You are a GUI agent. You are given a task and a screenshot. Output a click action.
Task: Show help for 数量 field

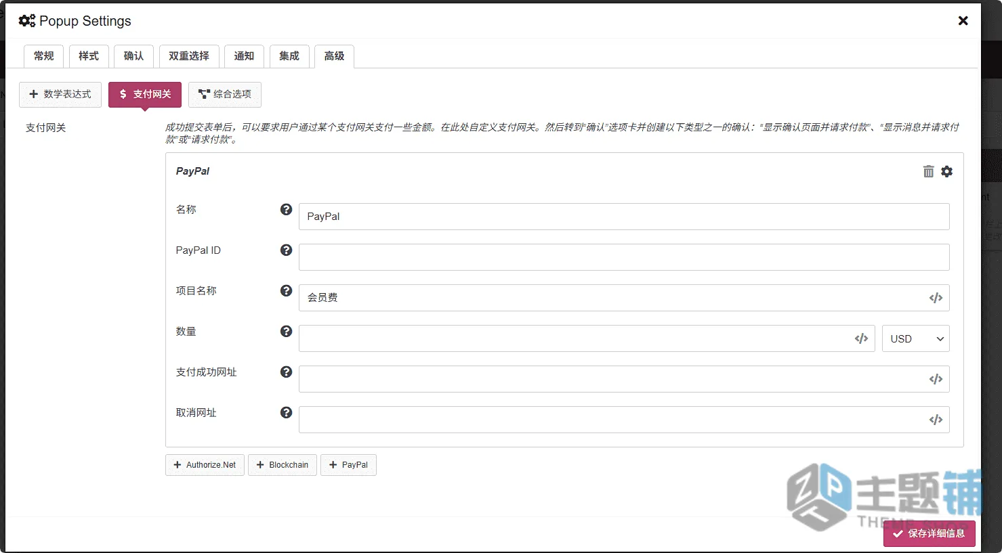coord(286,332)
